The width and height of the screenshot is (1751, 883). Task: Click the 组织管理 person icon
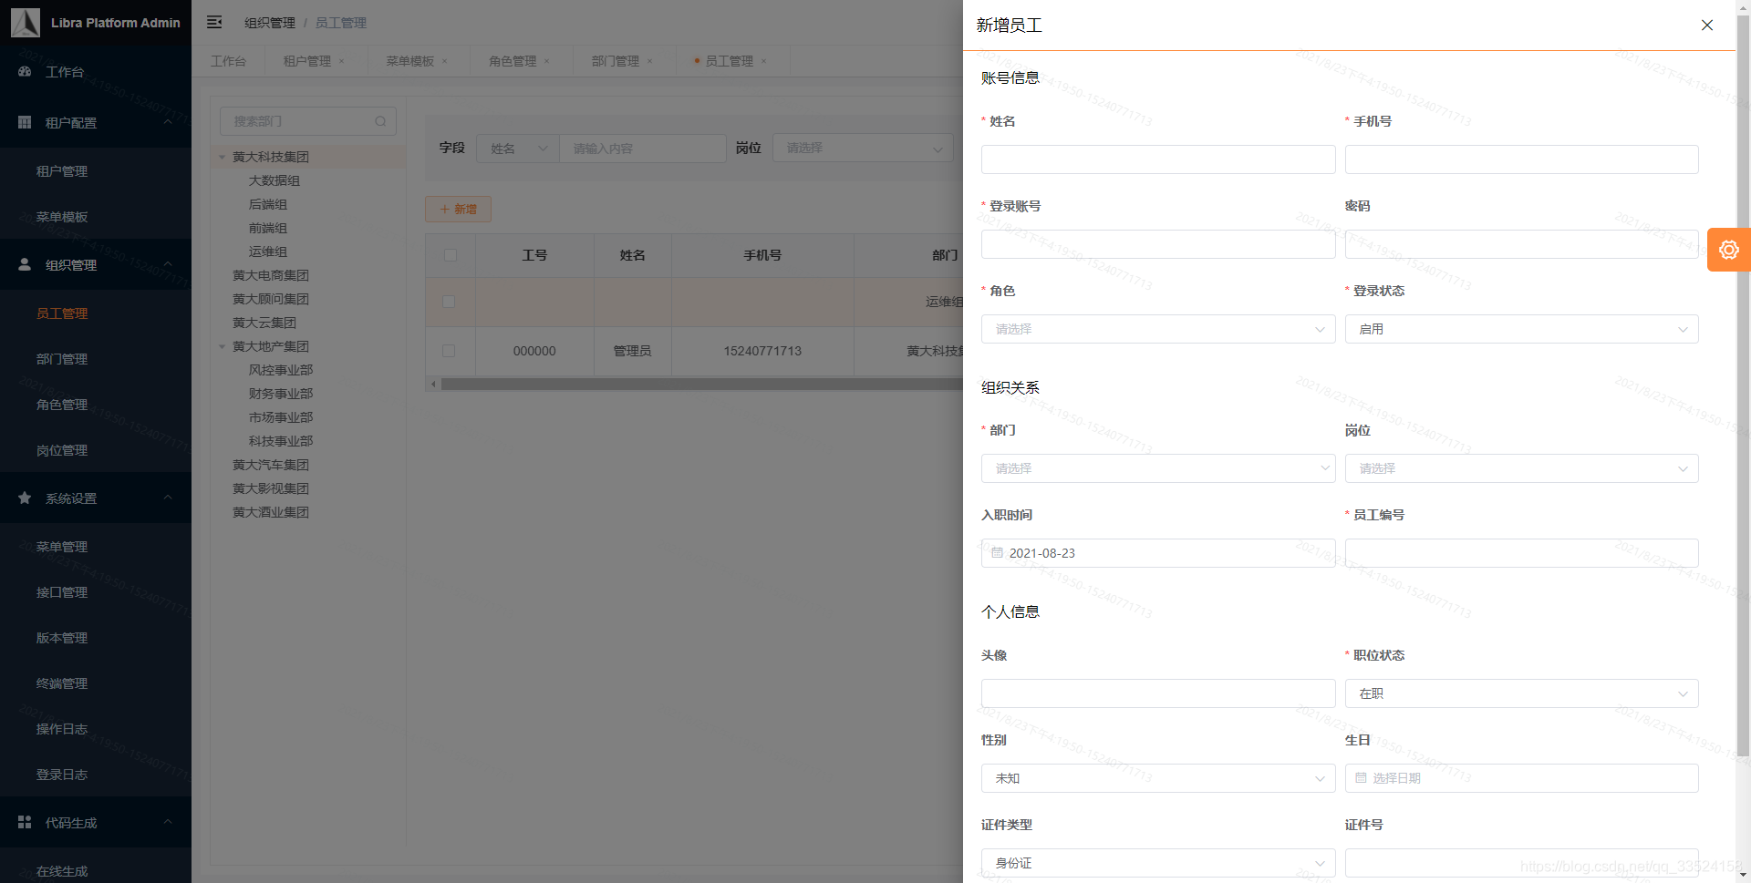24,264
